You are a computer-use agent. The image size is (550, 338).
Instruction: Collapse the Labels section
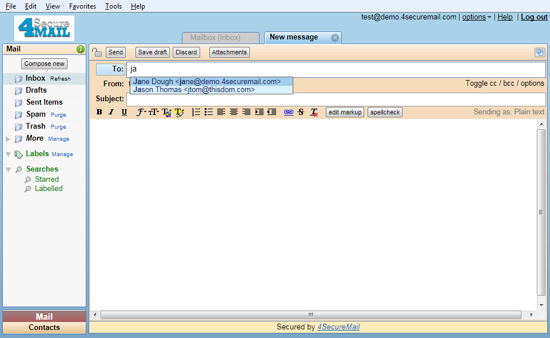[8, 154]
